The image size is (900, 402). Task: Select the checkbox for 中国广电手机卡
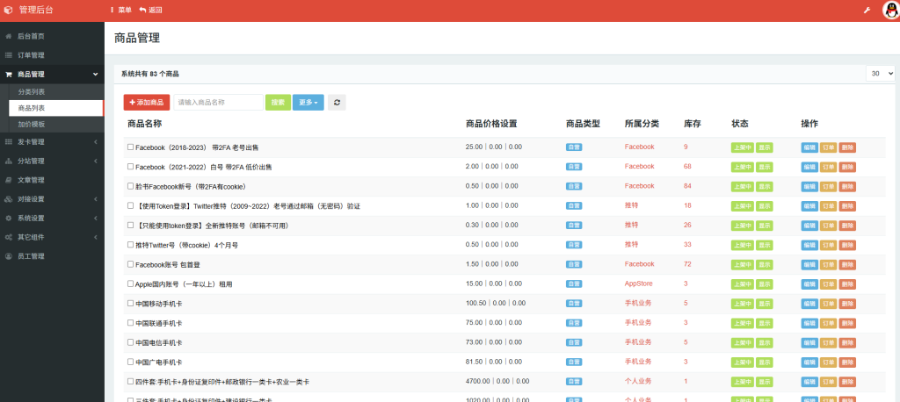(x=130, y=362)
